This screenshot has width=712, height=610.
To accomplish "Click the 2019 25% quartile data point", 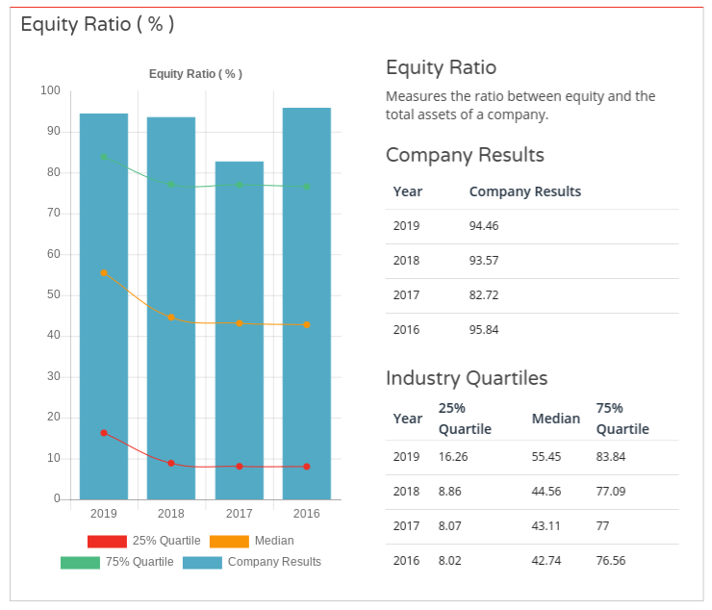I will tap(104, 433).
